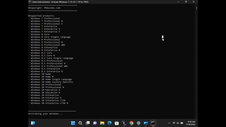Click the 'Windows 10 Enterprise LTSB N' line
Screen dimensions: 226x127
point(48,103)
